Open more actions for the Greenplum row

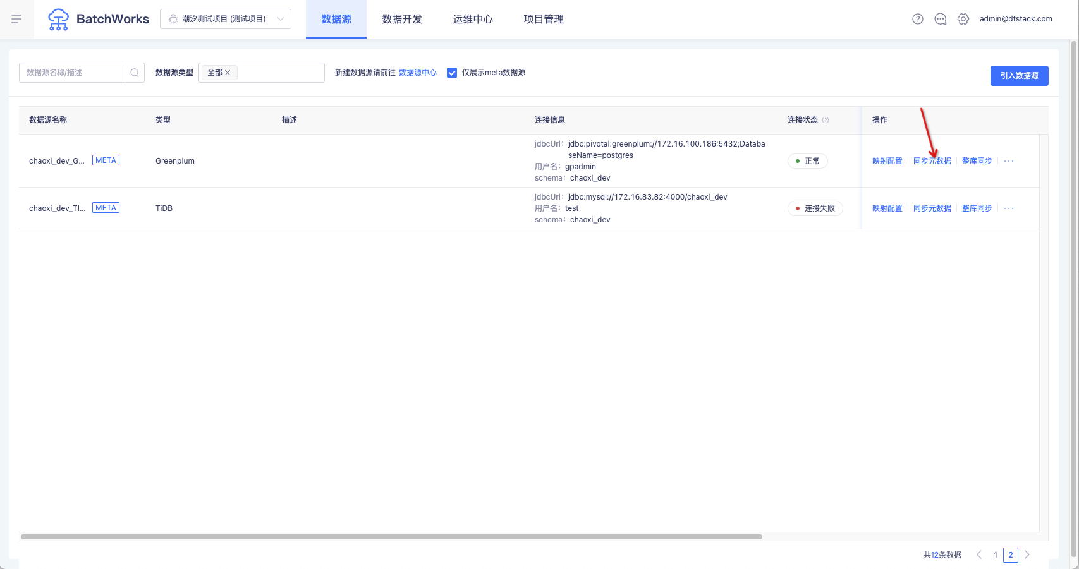(1009, 161)
